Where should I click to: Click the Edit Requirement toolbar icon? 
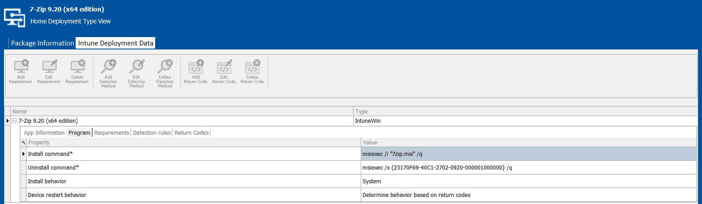pyautogui.click(x=49, y=72)
